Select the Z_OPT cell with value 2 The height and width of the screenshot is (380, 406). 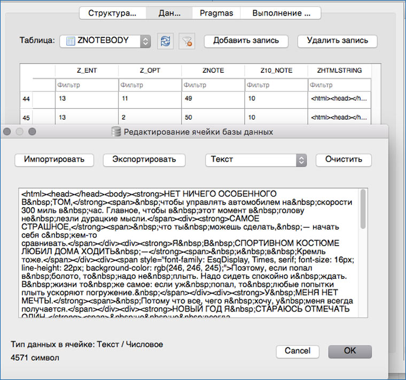pyautogui.click(x=150, y=117)
